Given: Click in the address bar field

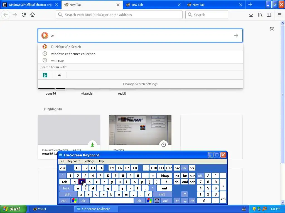Looking at the screenshot, I should [119, 15].
